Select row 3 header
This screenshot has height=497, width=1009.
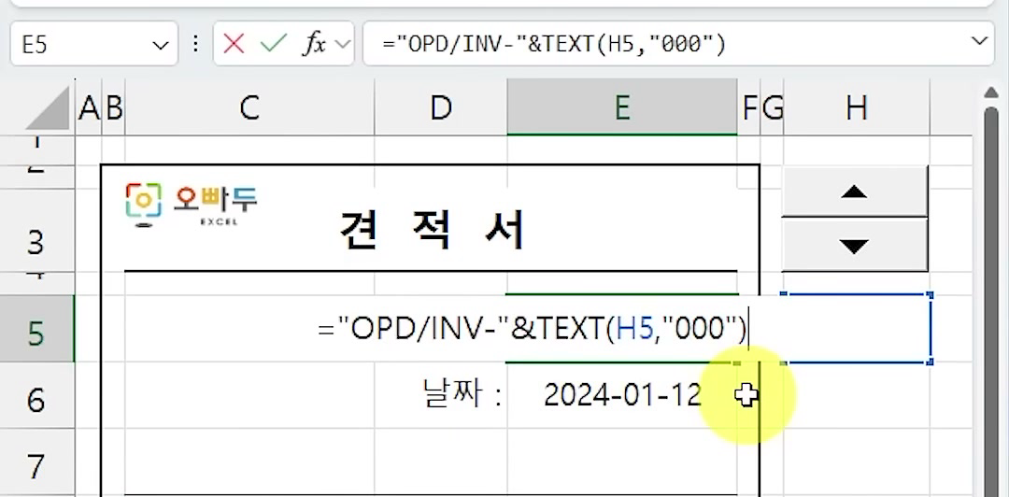pyautogui.click(x=36, y=231)
